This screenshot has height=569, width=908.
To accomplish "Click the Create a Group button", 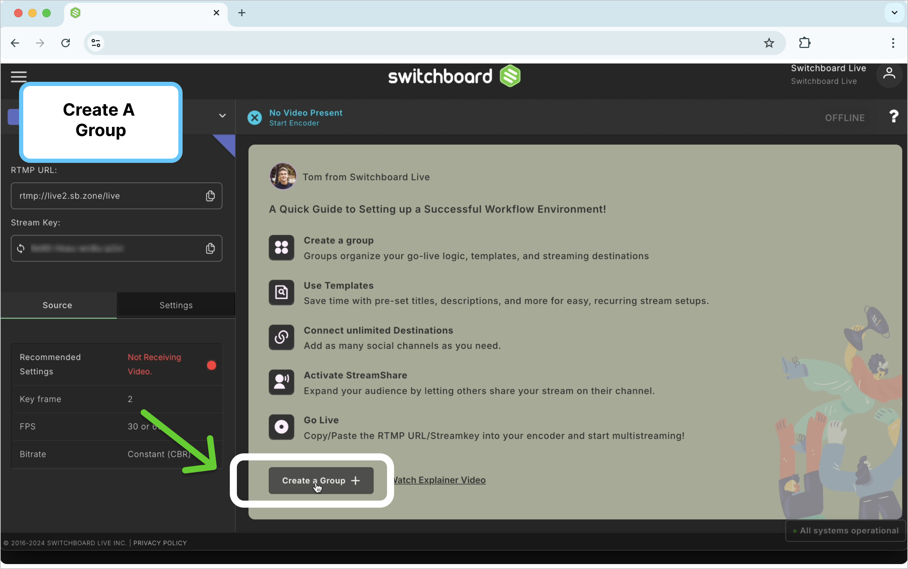I will 321,481.
